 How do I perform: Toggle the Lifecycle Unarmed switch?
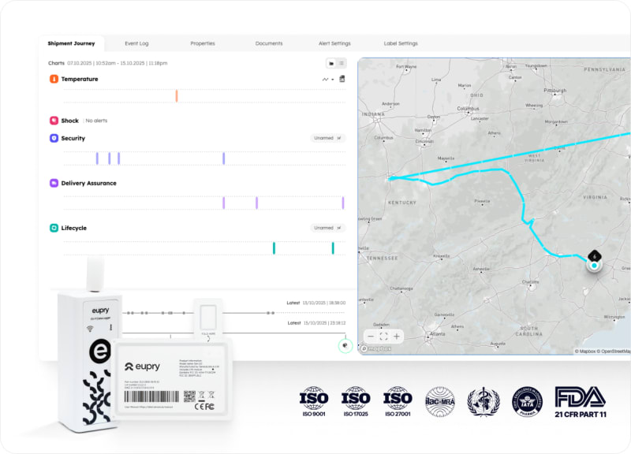(x=328, y=228)
